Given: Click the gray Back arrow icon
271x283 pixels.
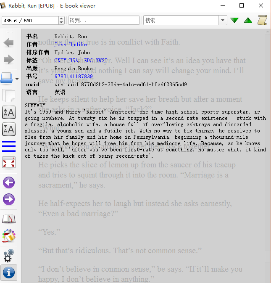Looking at the screenshot, I should [x=8, y=43].
